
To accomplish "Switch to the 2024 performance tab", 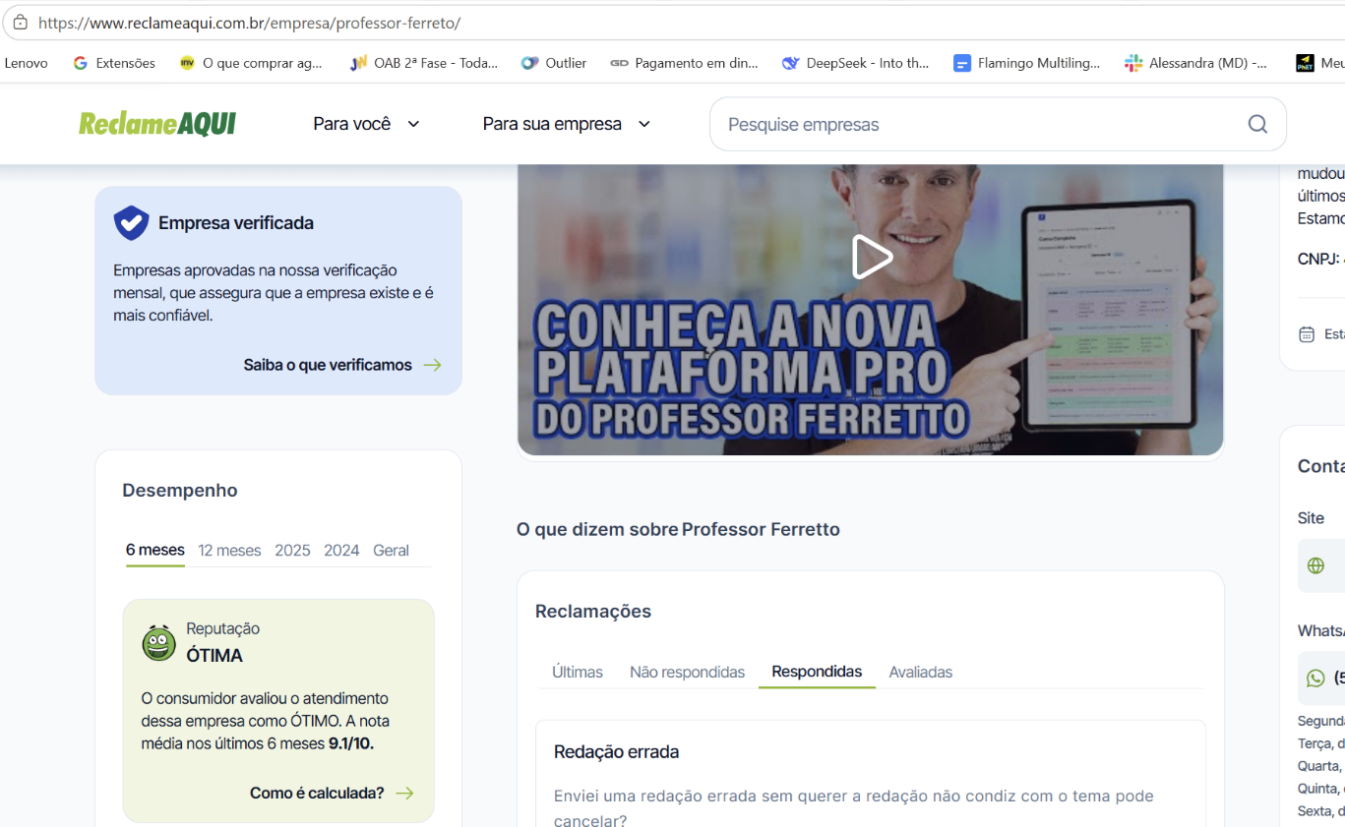I will point(341,551).
